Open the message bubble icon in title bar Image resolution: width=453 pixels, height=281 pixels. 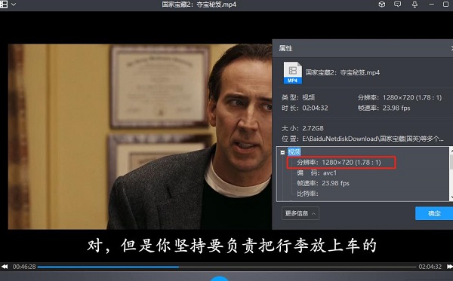point(398,5)
